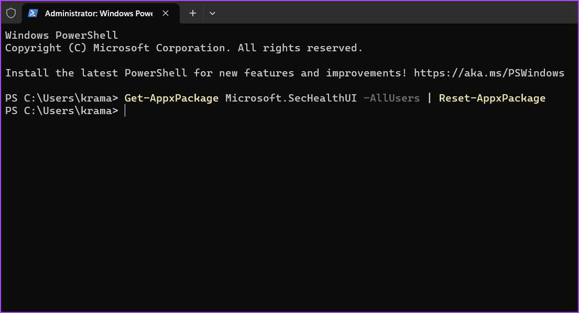Click the PowerShell icon in the tab
The width and height of the screenshot is (579, 313).
(x=33, y=13)
